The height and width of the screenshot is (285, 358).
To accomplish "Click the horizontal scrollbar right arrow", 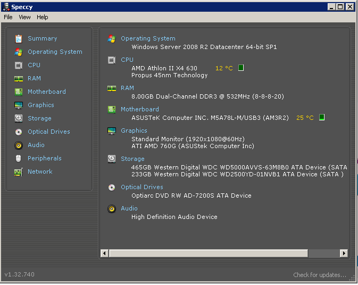I will [x=344, y=253].
